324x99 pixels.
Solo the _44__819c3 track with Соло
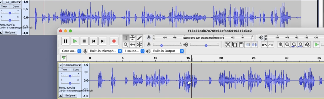click(x=16, y=7)
